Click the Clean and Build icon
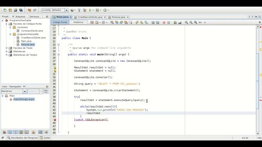This screenshot has width=262, height=147. (x=85, y=10)
